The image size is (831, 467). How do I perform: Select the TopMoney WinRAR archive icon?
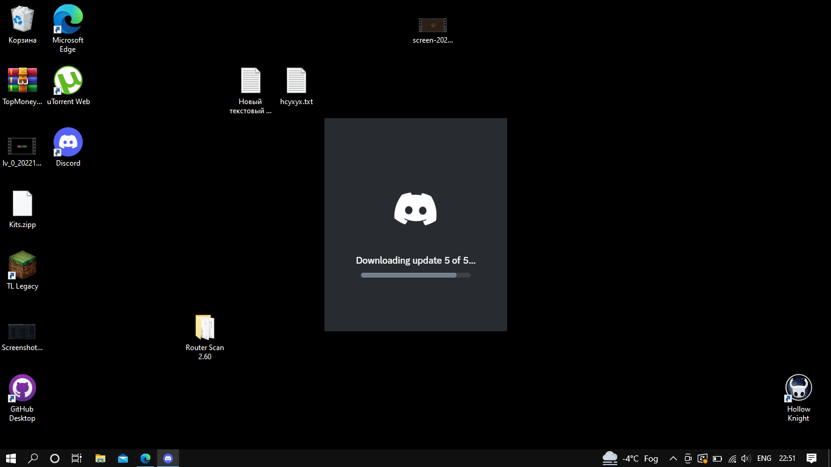coord(23,86)
